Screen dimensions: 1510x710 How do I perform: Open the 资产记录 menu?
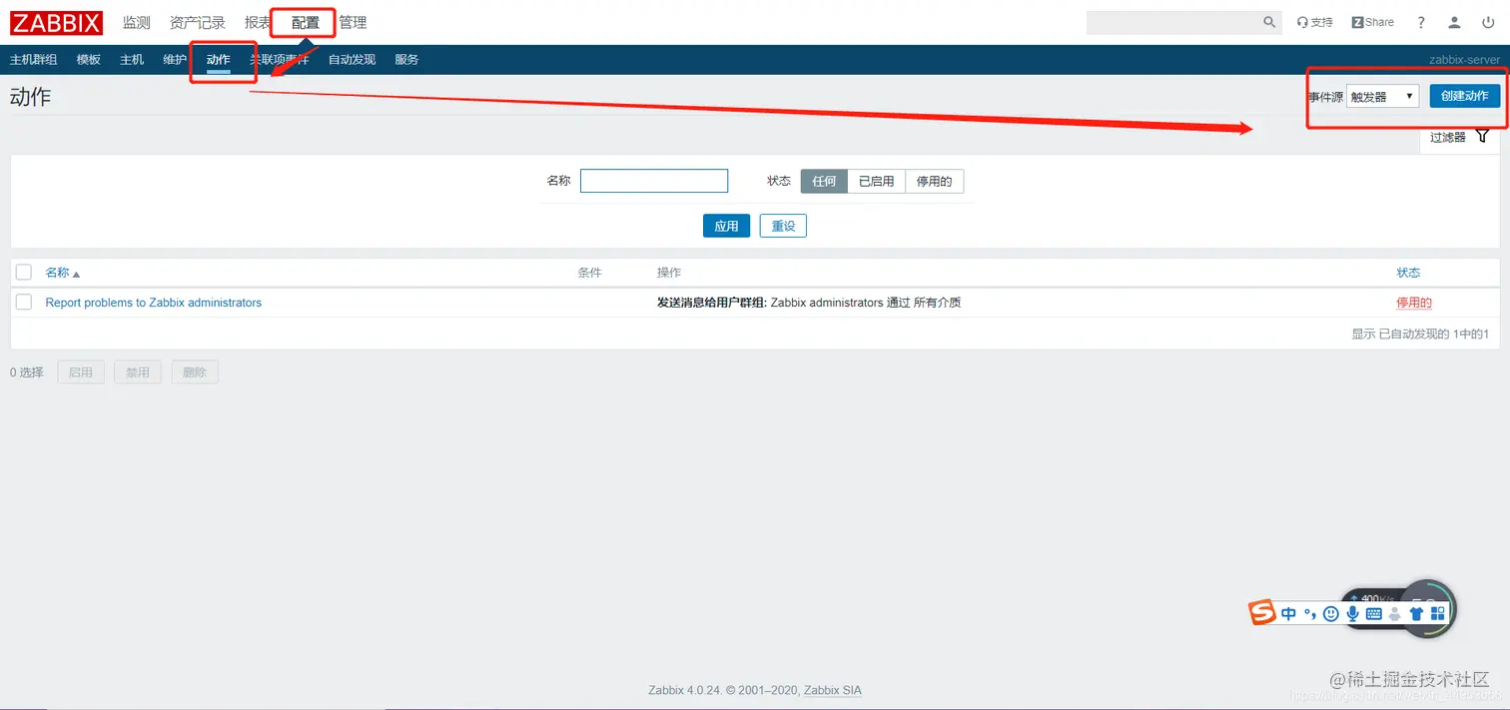198,22
